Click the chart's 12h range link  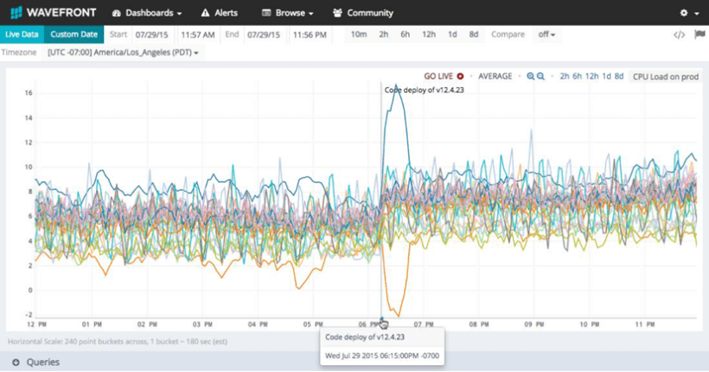click(591, 76)
